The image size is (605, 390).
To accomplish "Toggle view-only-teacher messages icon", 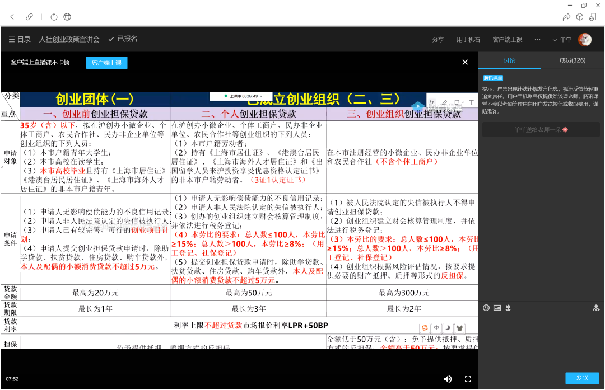I will click(x=596, y=308).
